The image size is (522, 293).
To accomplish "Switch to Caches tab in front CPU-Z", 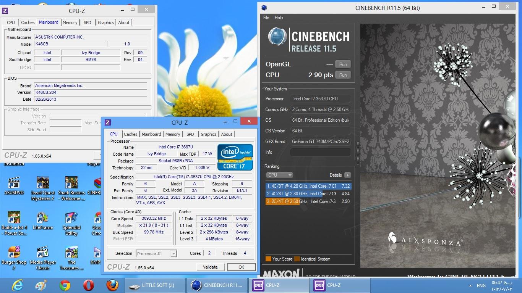I will point(131,134).
